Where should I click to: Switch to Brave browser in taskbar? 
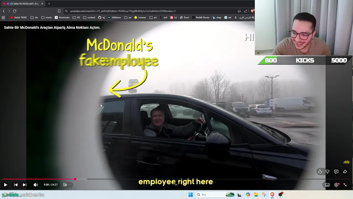pos(272,195)
